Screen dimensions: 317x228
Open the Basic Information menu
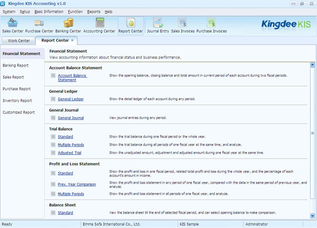(49, 12)
